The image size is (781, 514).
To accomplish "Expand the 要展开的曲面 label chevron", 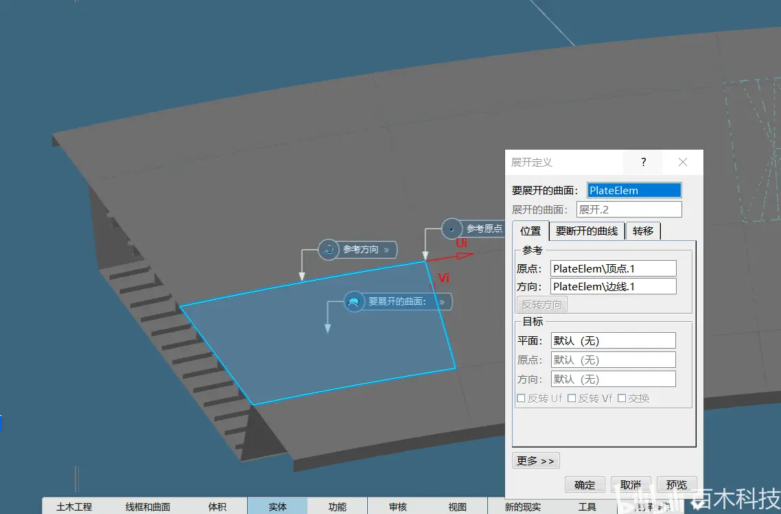I will 442,302.
